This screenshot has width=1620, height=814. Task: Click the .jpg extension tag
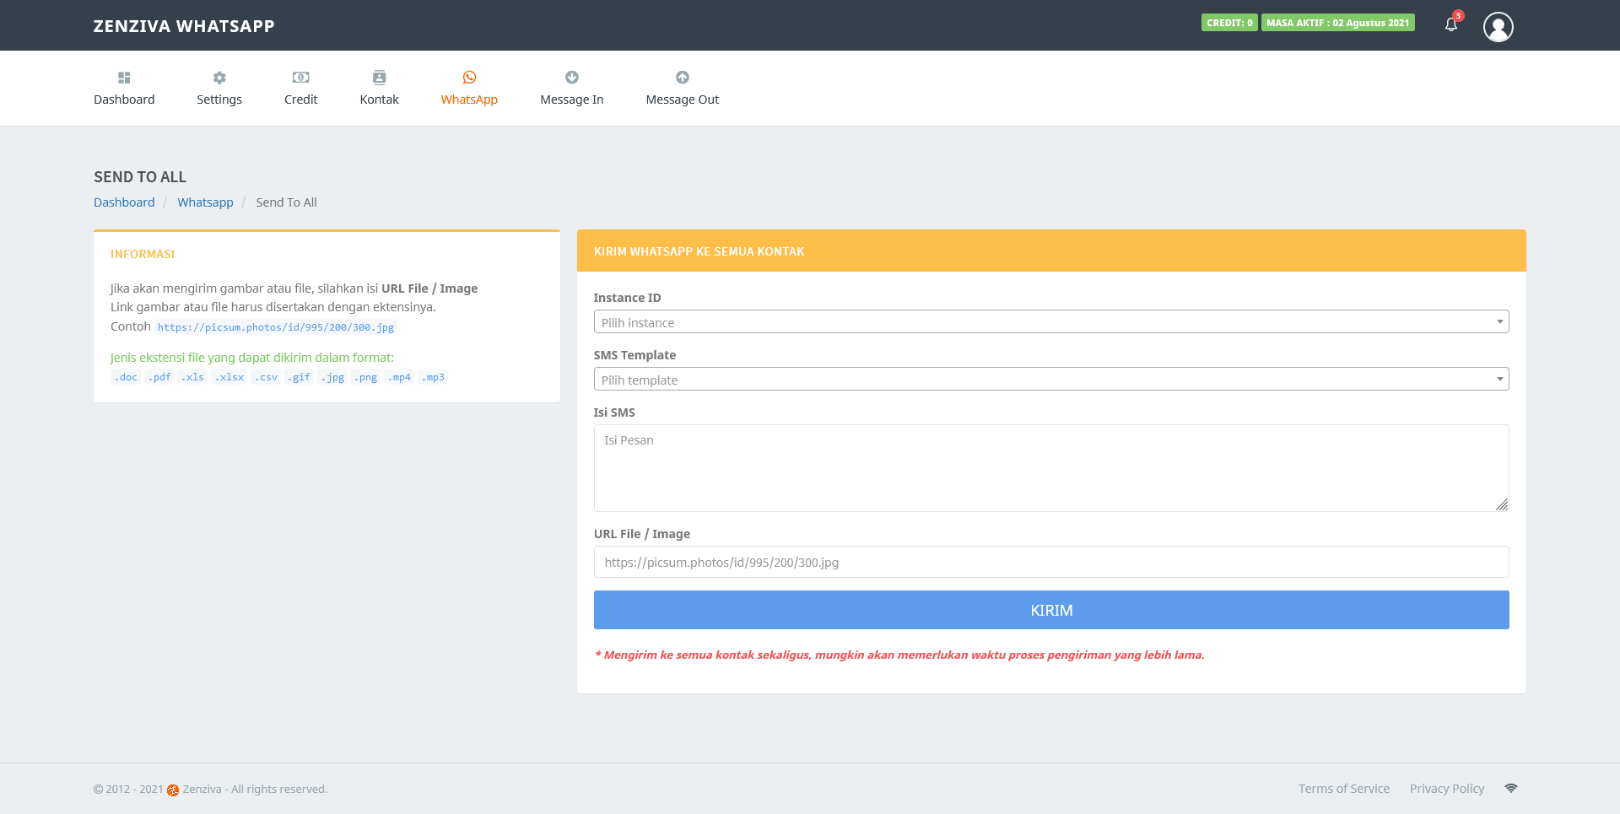332,377
